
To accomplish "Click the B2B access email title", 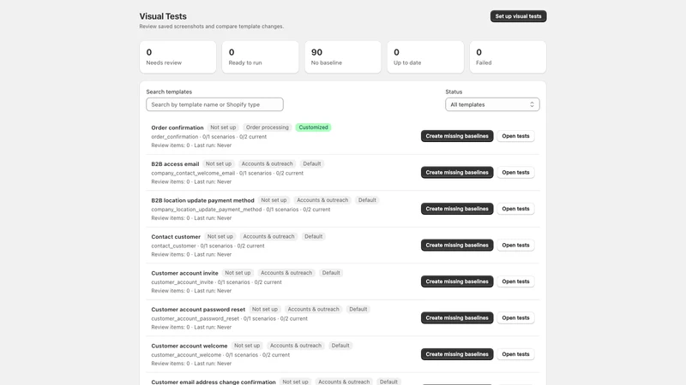I will pos(175,163).
